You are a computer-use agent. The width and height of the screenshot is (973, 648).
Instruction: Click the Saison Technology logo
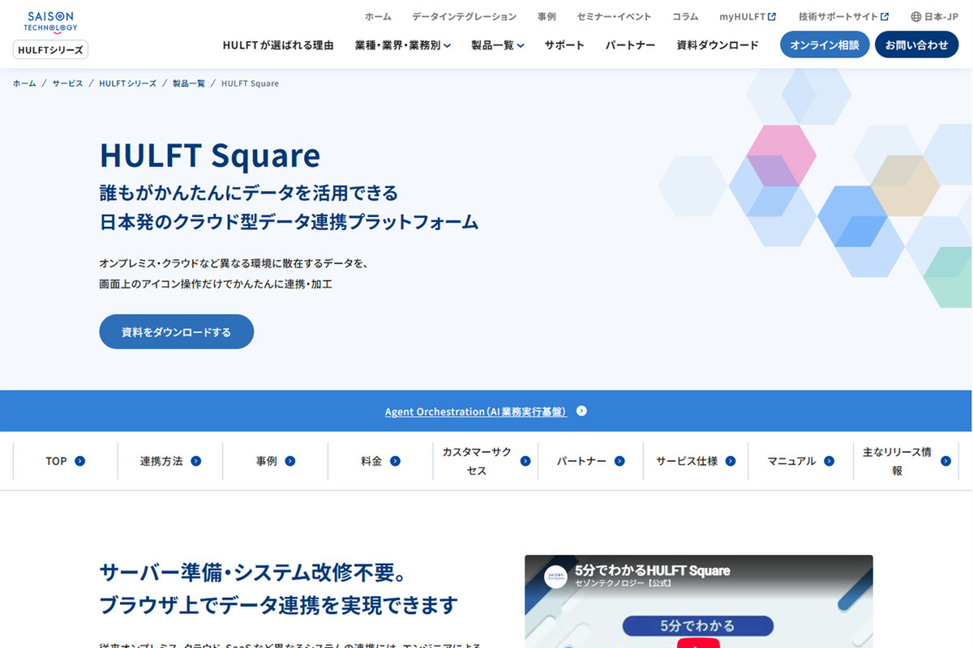click(x=50, y=21)
